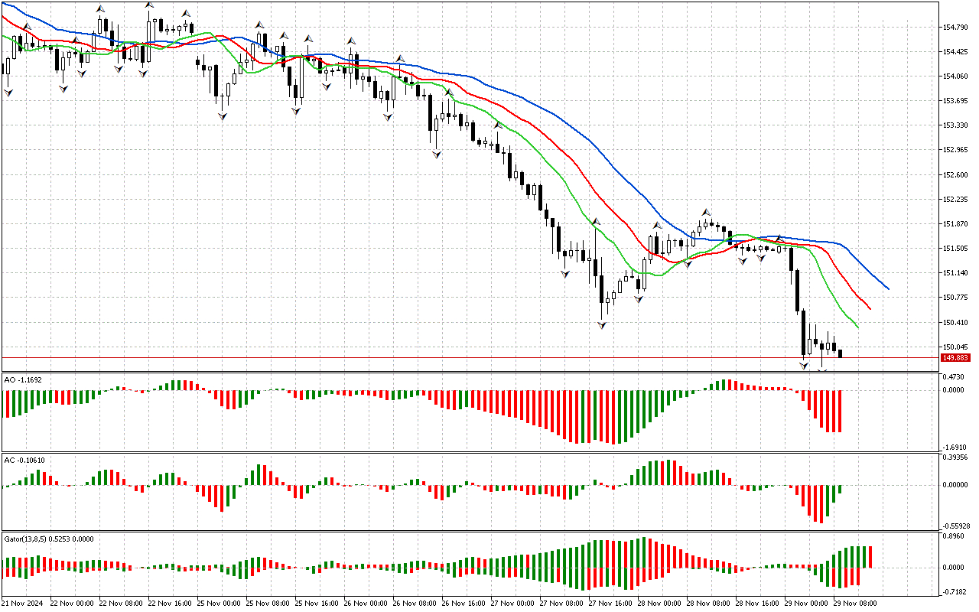Click the 26 Nov 00:00 time label
Screen dimensions: 979x612
point(366,604)
